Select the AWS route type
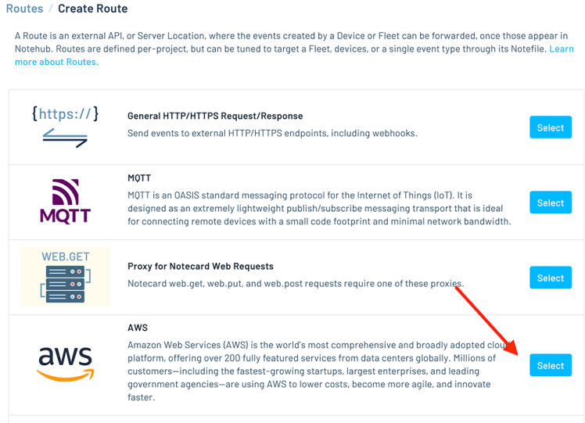Viewport: 585px width, 423px height. 550,365
